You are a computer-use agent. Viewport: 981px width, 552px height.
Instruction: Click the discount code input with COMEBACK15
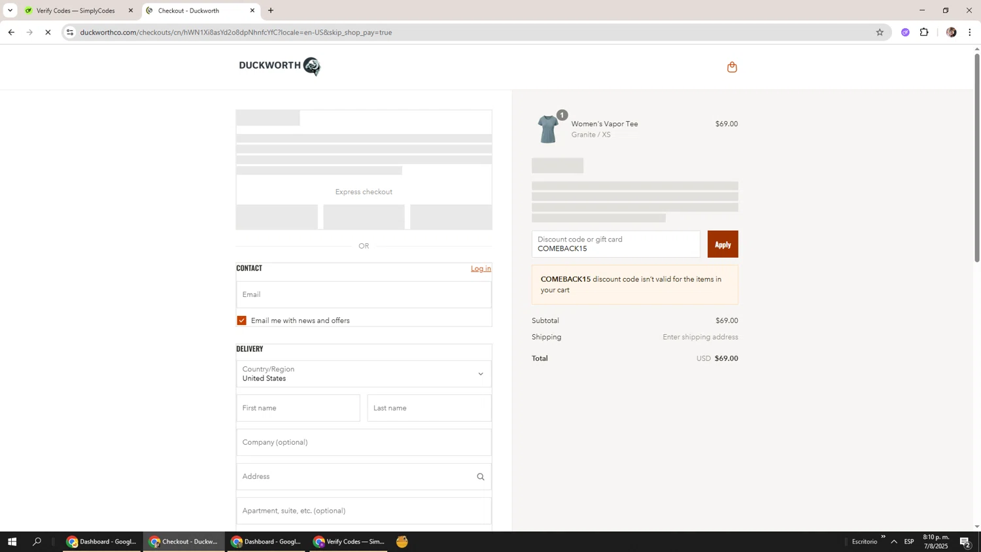(x=616, y=244)
